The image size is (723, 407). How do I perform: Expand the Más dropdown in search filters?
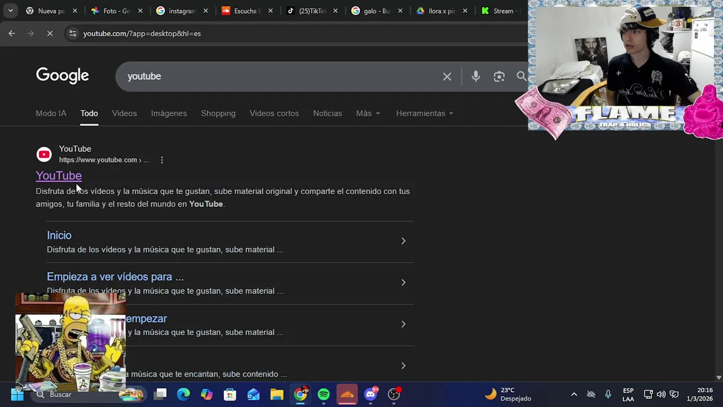368,113
